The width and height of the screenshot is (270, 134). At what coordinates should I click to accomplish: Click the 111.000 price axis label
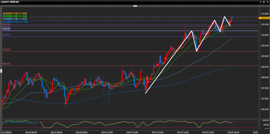(264, 14)
